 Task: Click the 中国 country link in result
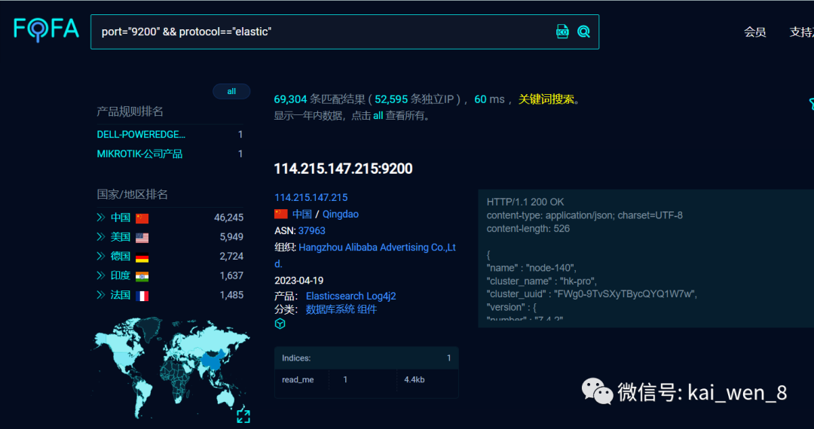pyautogui.click(x=301, y=214)
